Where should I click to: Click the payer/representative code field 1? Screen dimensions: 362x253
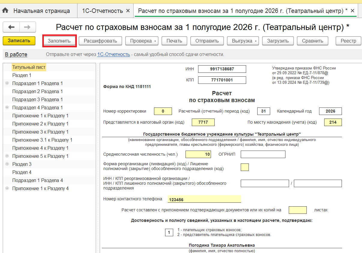(169, 232)
